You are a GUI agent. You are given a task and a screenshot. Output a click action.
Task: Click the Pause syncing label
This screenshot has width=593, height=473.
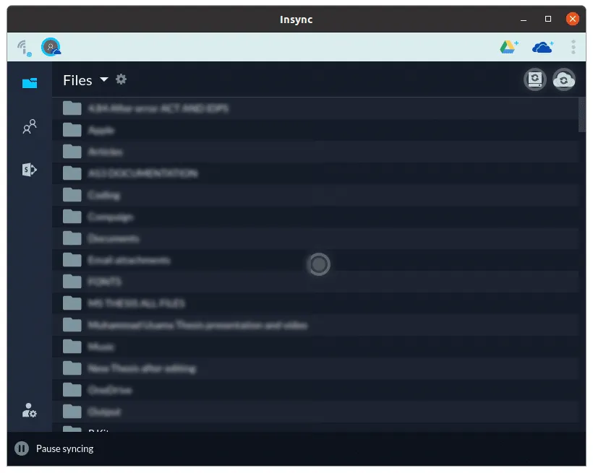pos(64,449)
